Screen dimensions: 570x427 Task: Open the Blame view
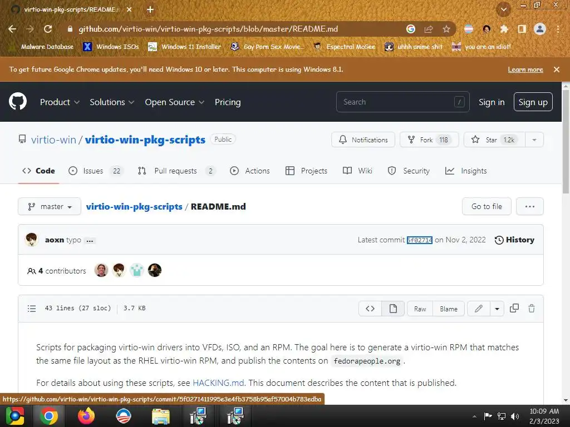(x=449, y=309)
